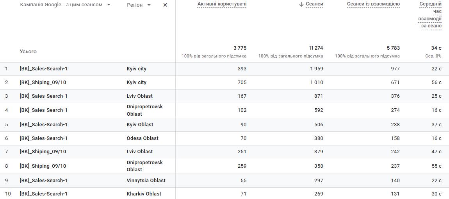Click the Сеанси sort arrow icon

click(x=301, y=4)
